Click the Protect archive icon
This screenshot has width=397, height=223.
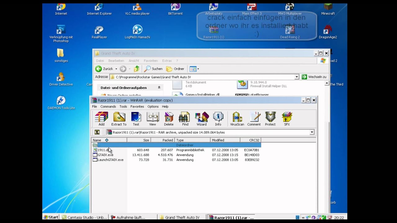(270, 119)
